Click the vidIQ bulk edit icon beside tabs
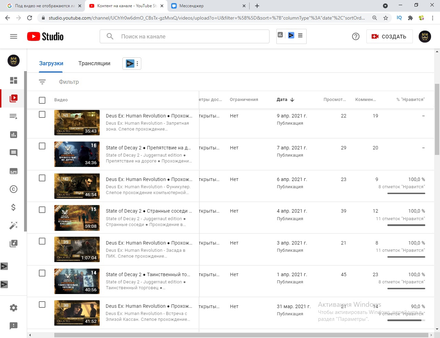The image size is (440, 338). tap(130, 64)
